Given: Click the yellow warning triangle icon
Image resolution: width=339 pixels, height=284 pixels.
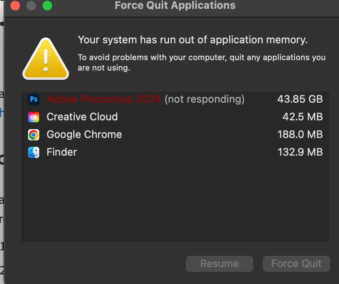Looking at the screenshot, I should [46, 59].
